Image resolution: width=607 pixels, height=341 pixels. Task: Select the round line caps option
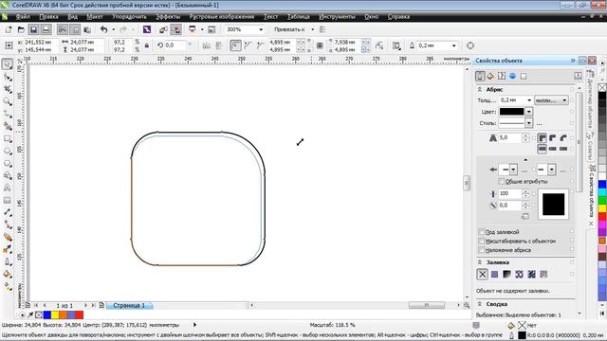click(x=553, y=149)
